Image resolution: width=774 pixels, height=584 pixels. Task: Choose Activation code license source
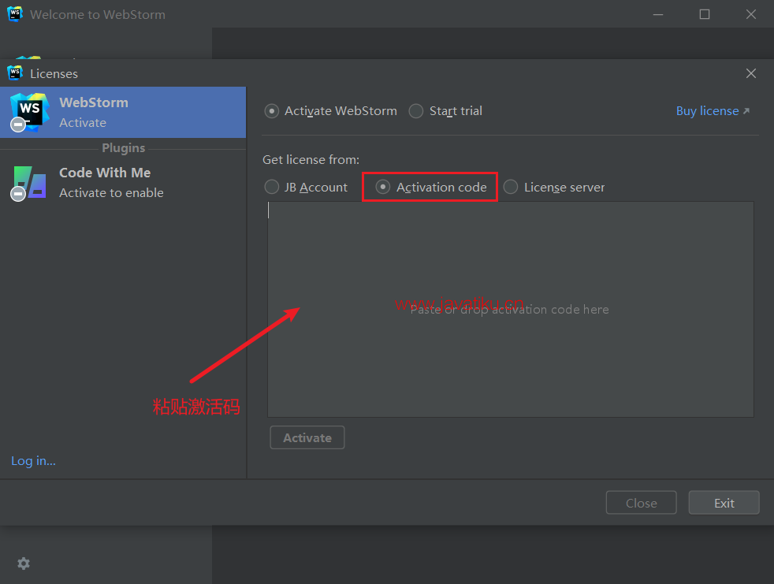coord(382,187)
